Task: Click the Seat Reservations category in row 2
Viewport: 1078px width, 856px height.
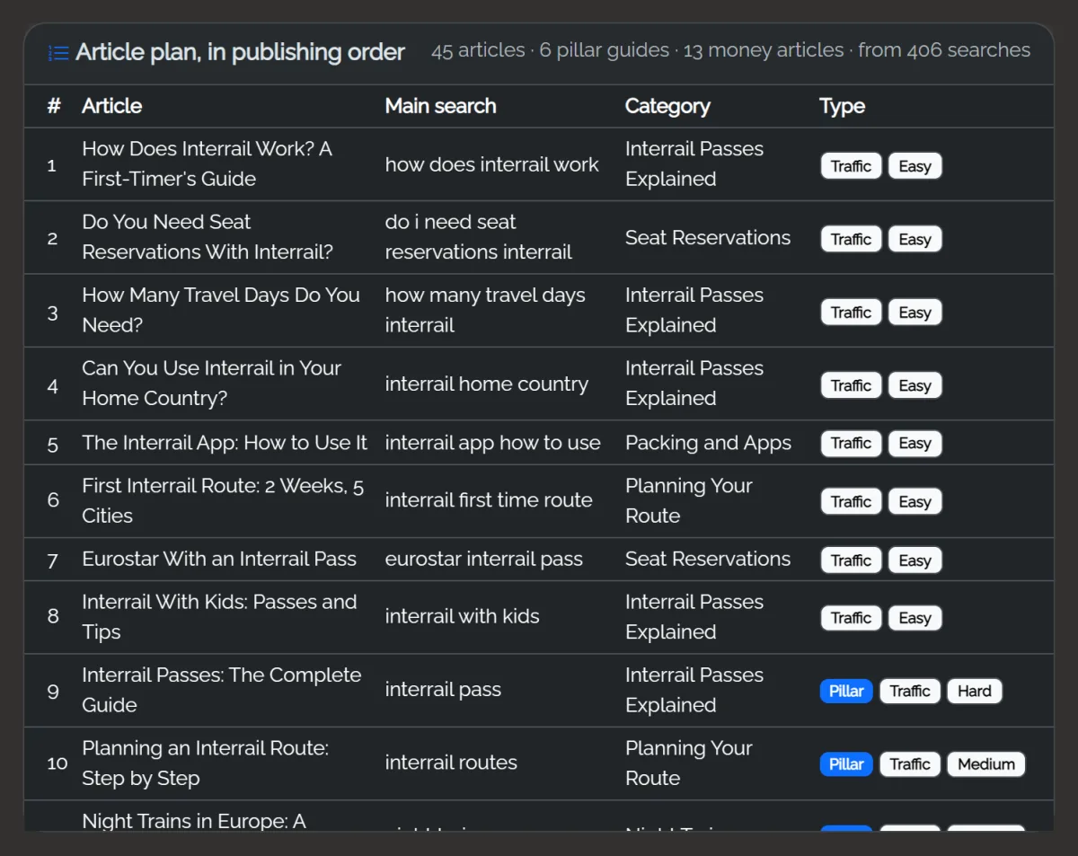Action: [708, 237]
